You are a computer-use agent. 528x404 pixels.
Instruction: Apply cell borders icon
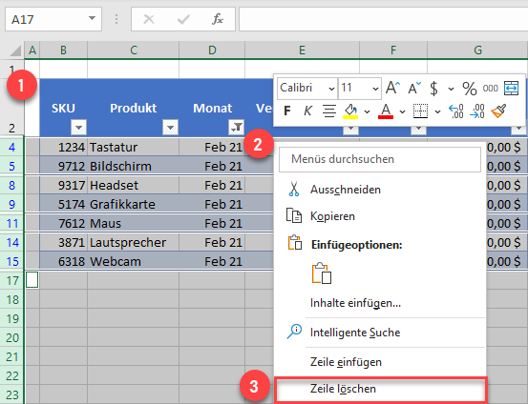tap(420, 111)
